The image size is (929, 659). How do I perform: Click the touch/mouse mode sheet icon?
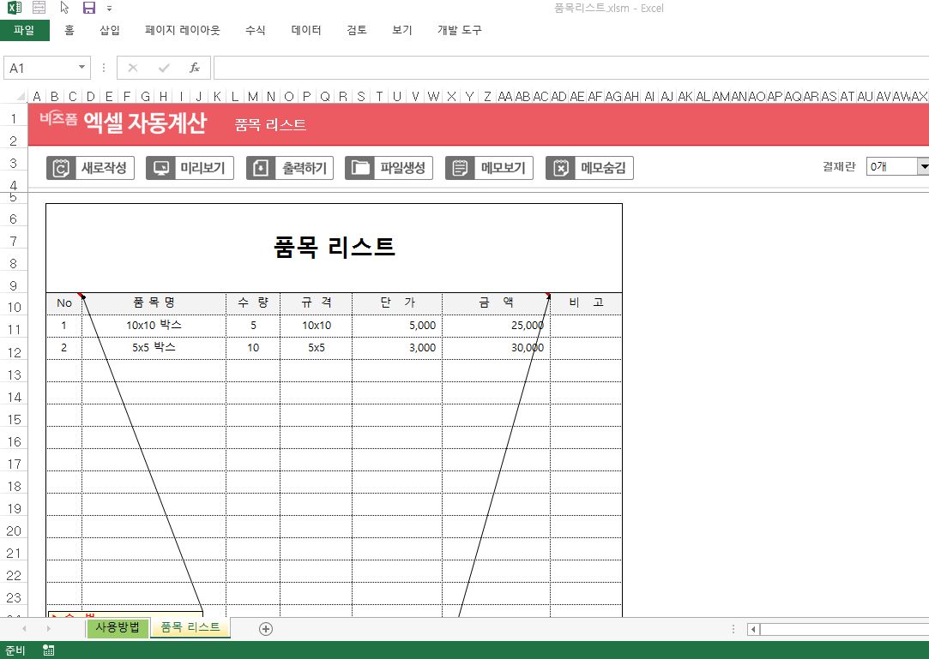39,8
